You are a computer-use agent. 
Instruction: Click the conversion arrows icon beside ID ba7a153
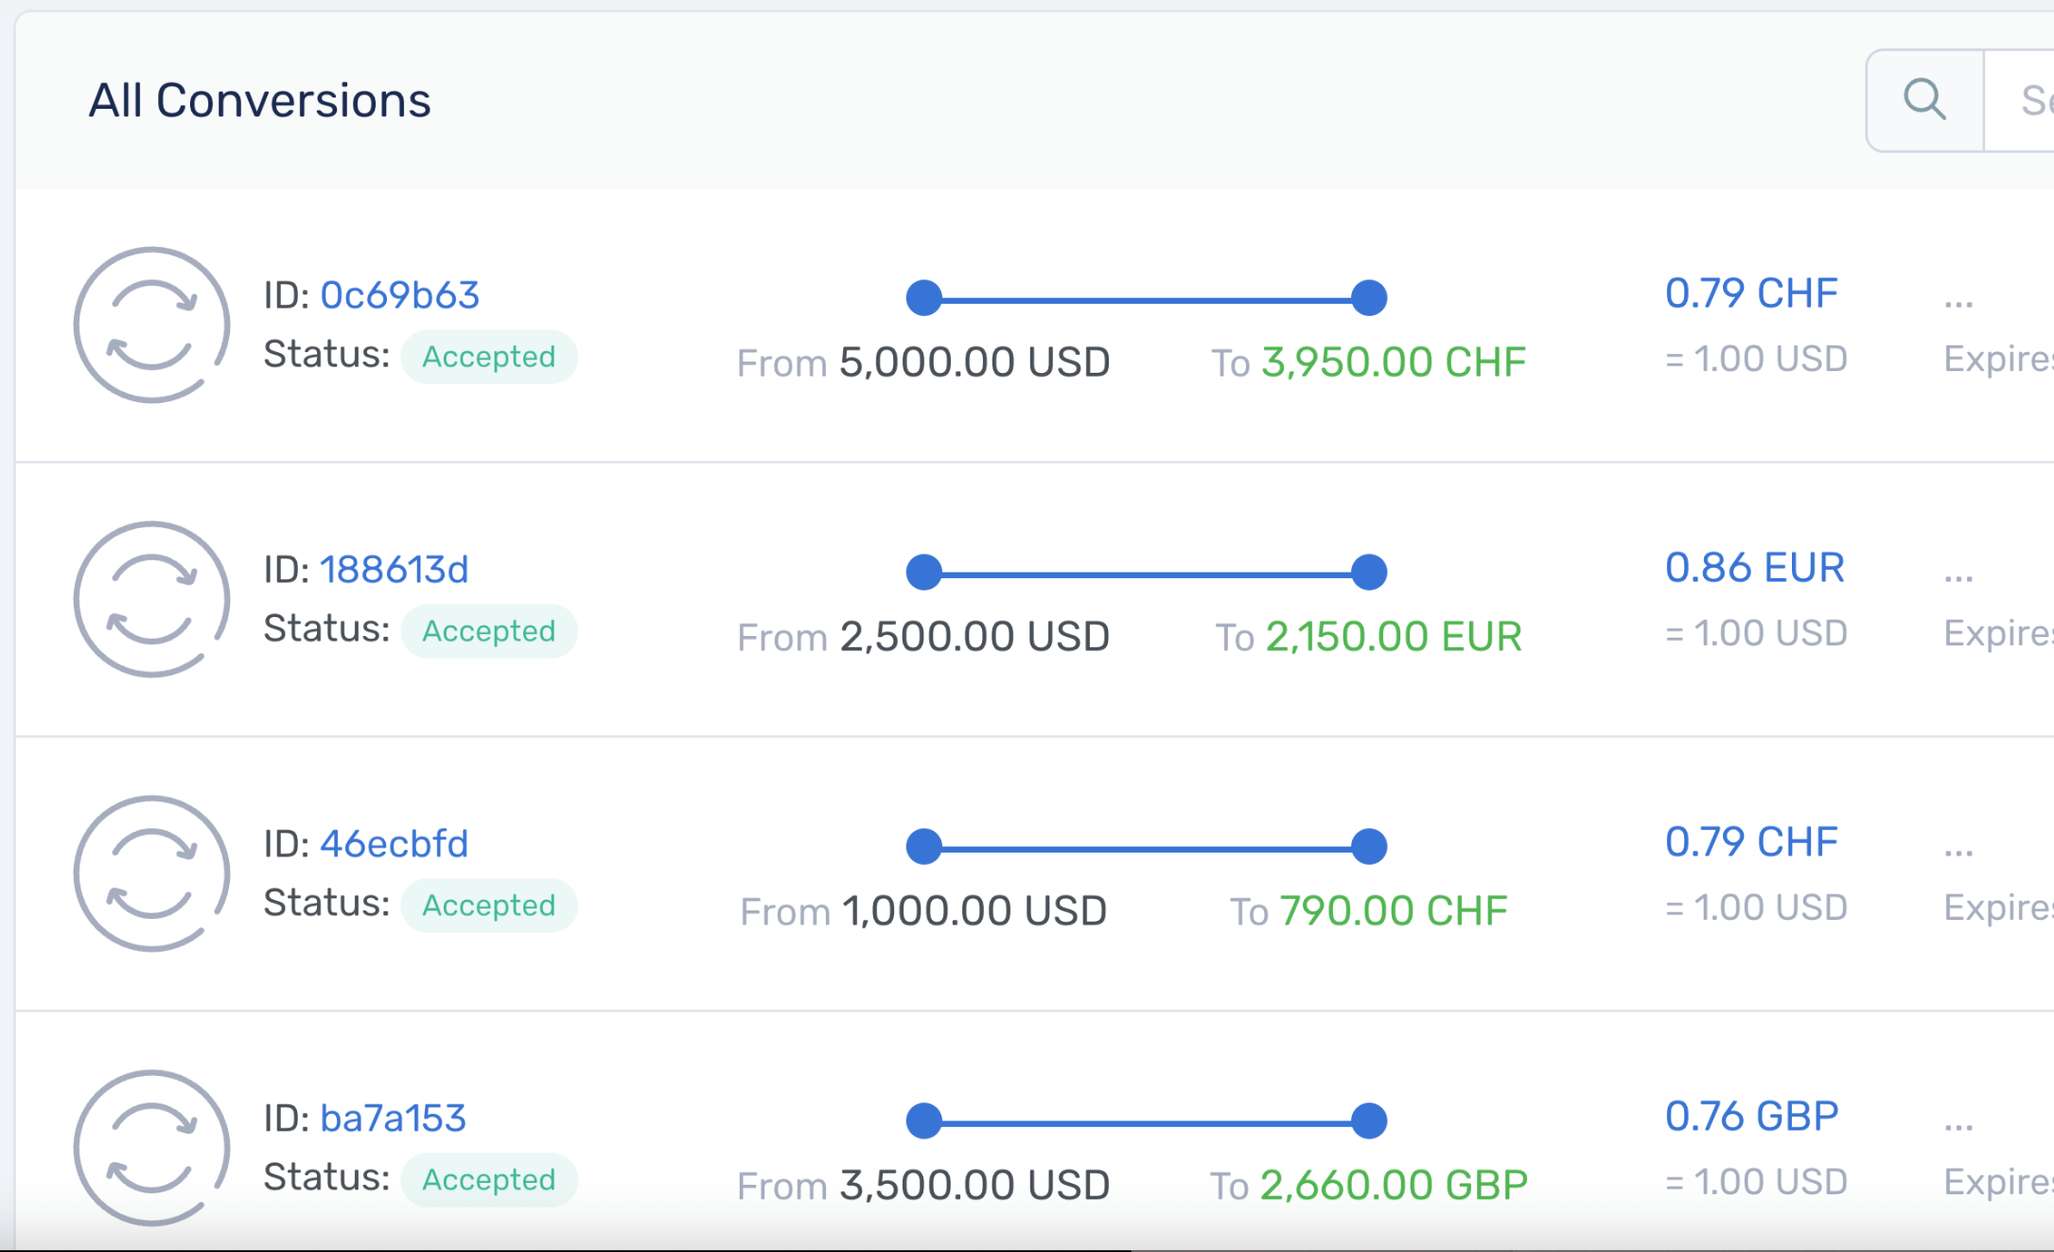point(151,1148)
